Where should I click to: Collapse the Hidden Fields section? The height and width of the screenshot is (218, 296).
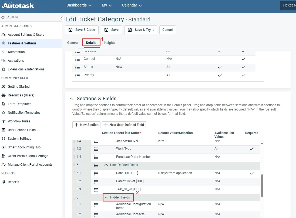[106, 197]
